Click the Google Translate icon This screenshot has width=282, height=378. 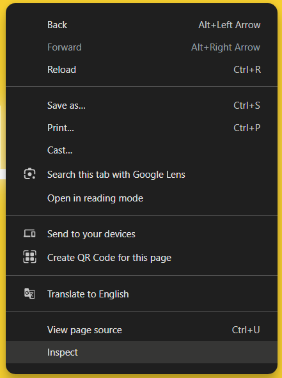click(x=29, y=294)
